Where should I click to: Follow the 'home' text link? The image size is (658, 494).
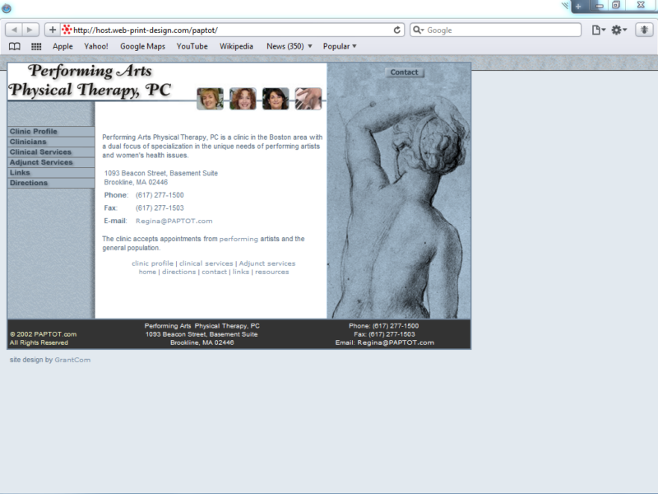pos(147,272)
